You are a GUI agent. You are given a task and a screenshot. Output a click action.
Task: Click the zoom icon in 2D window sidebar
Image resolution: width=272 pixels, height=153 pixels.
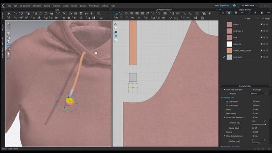tap(116, 32)
